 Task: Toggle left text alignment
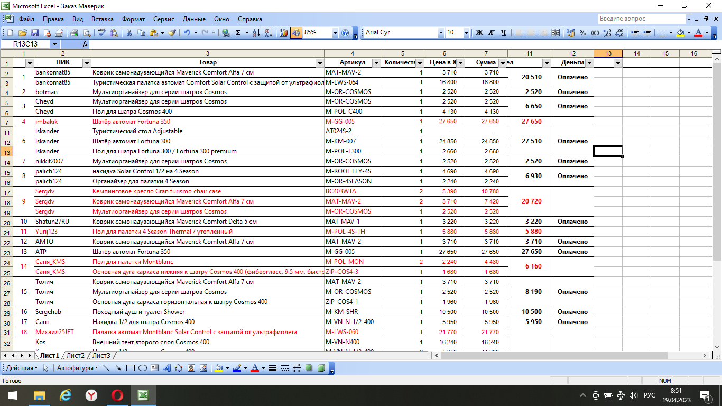(x=519, y=33)
